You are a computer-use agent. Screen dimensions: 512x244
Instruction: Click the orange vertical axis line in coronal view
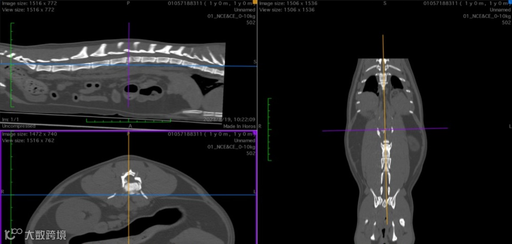click(385, 130)
